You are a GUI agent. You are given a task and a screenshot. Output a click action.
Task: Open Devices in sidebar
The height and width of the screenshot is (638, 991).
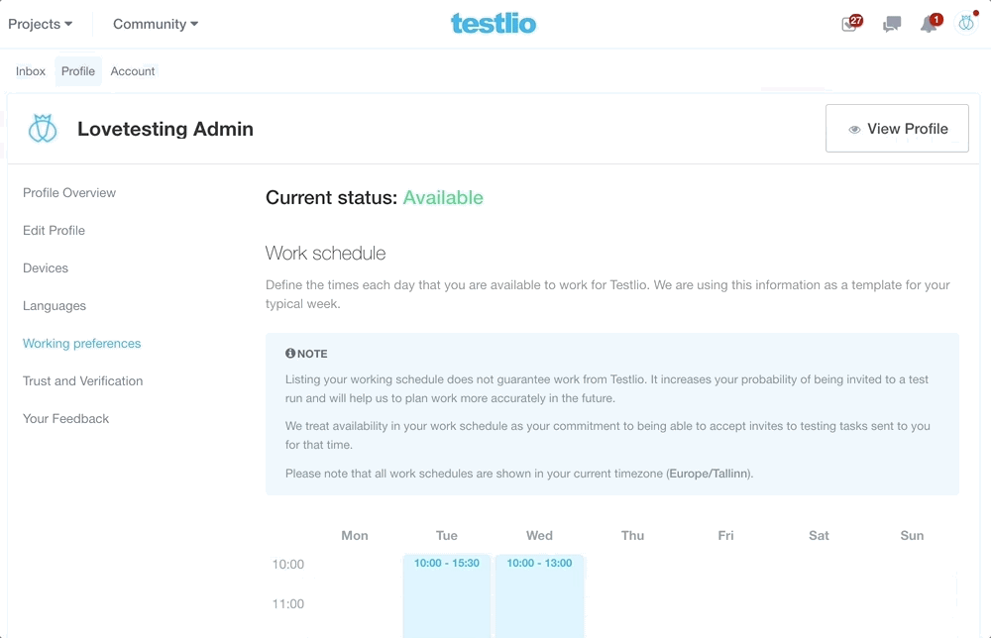click(46, 267)
